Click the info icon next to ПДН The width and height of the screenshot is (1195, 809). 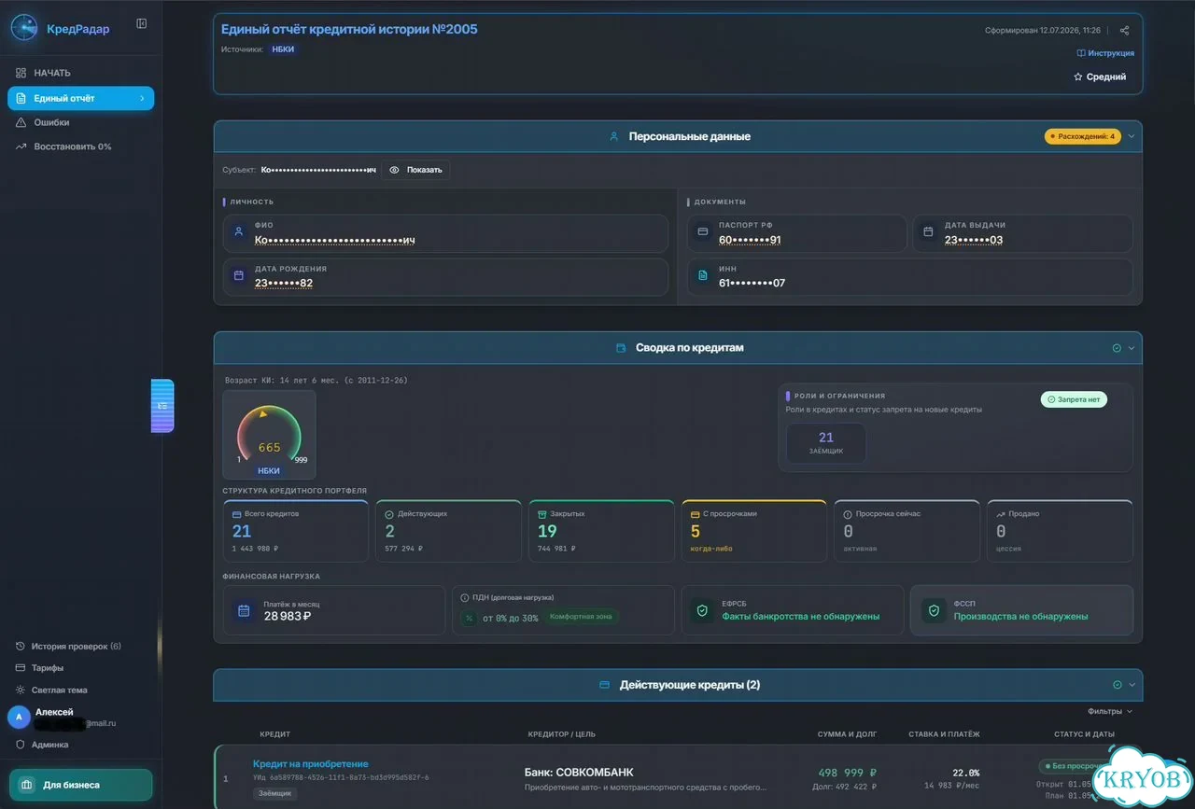point(465,597)
